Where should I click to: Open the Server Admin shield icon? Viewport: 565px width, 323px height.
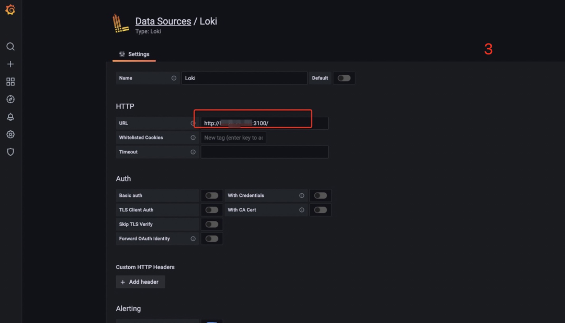10,152
